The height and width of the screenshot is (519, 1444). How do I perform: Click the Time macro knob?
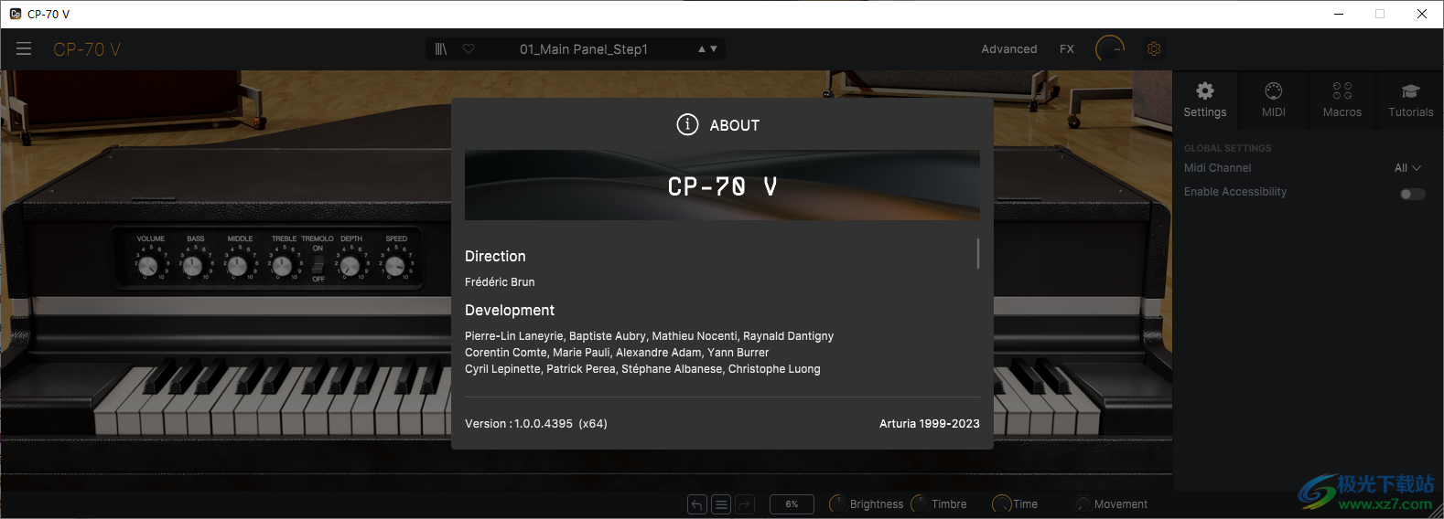pos(1001,504)
